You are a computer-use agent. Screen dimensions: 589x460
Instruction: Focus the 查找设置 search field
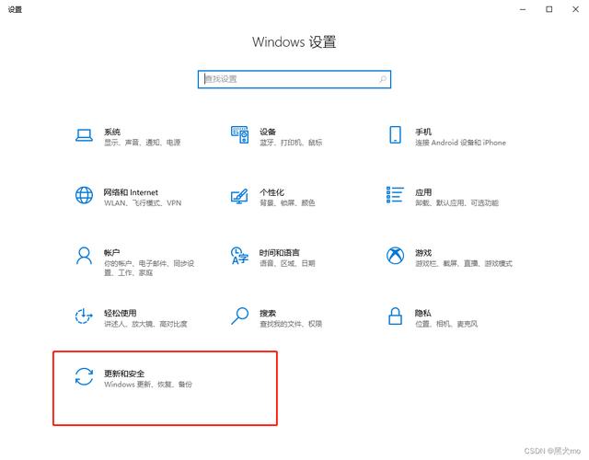click(x=294, y=79)
